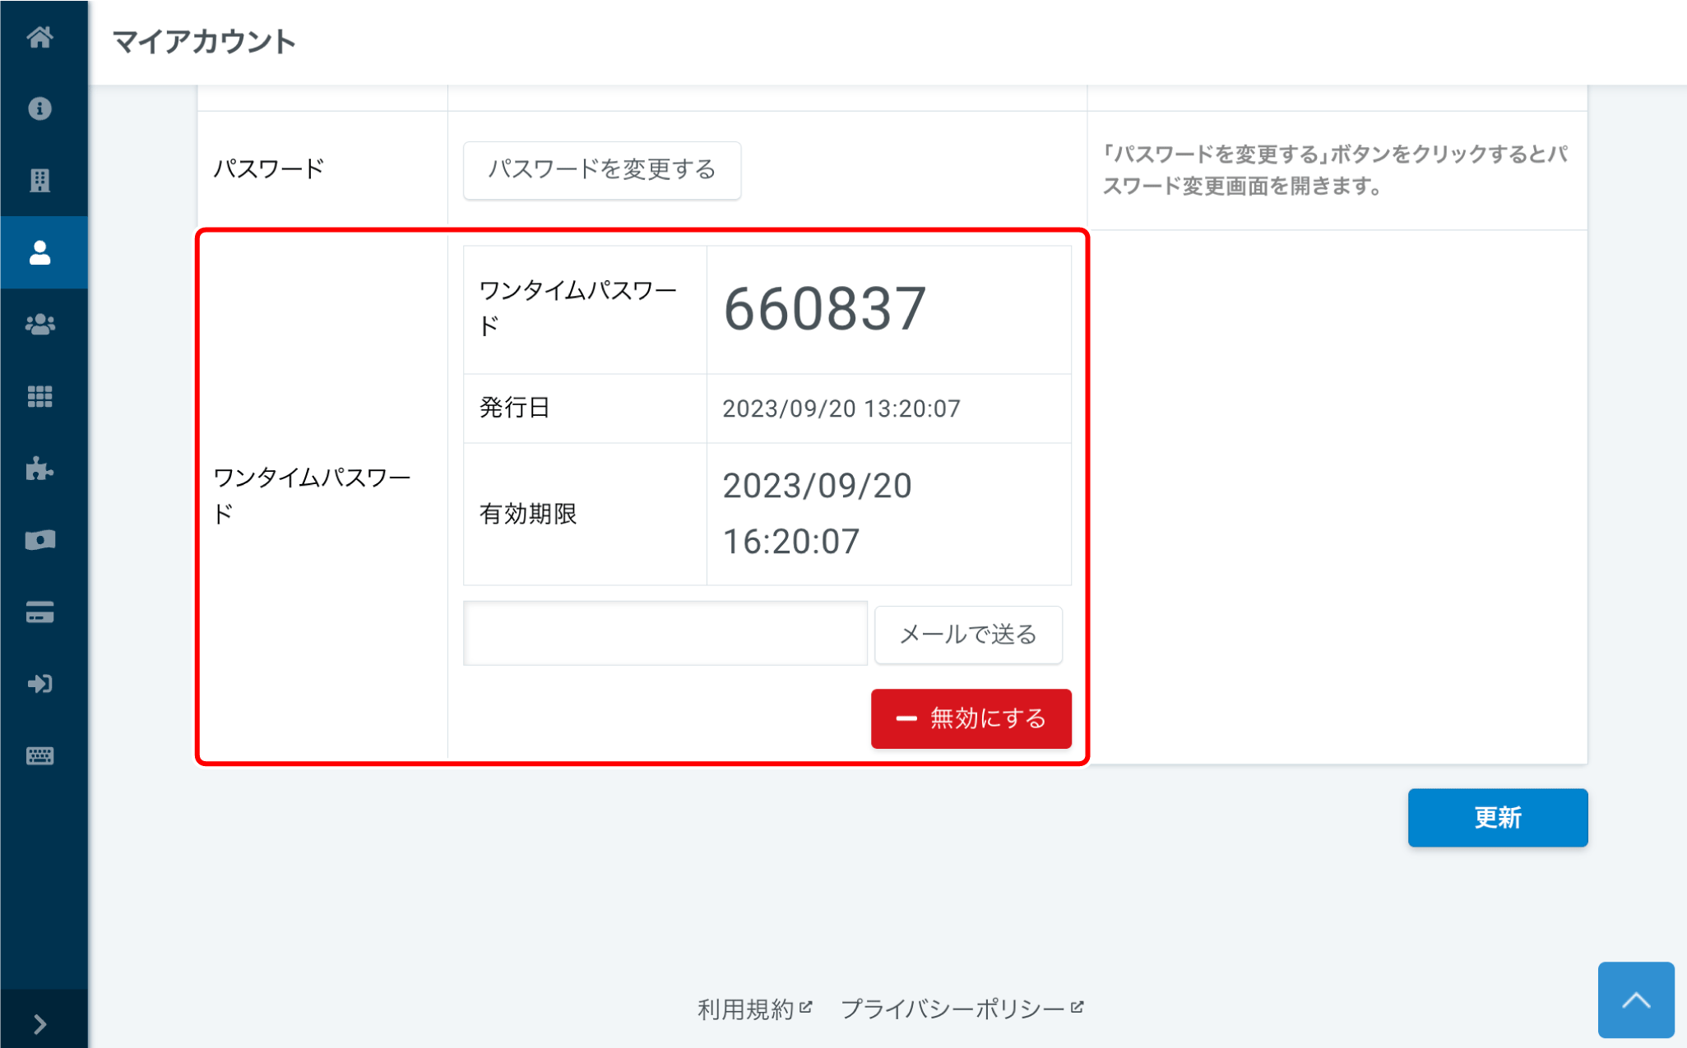
Task: Click the scroll-to-top arrow button
Action: click(x=1635, y=1000)
